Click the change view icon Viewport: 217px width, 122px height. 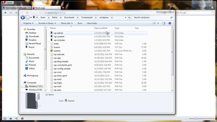[155, 23]
